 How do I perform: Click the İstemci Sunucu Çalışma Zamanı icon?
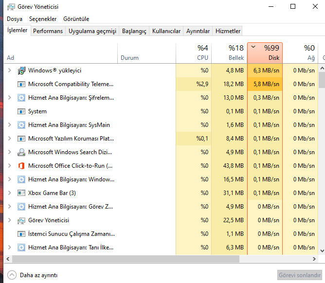click(x=21, y=234)
